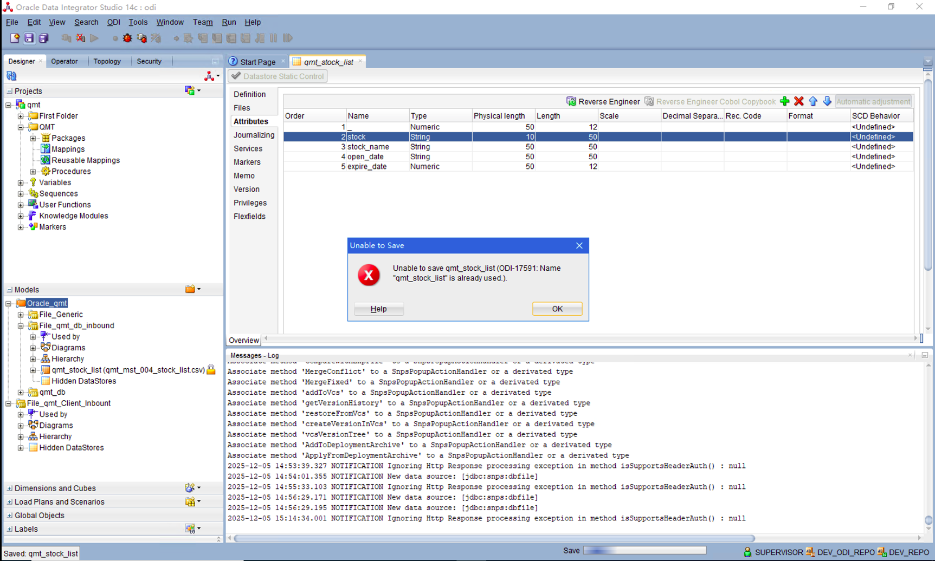Click OK in the Unable to Save dialog
This screenshot has height=561, width=935.
pyautogui.click(x=557, y=309)
